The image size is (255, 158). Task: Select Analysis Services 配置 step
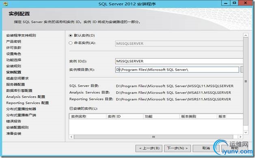tap(26, 97)
